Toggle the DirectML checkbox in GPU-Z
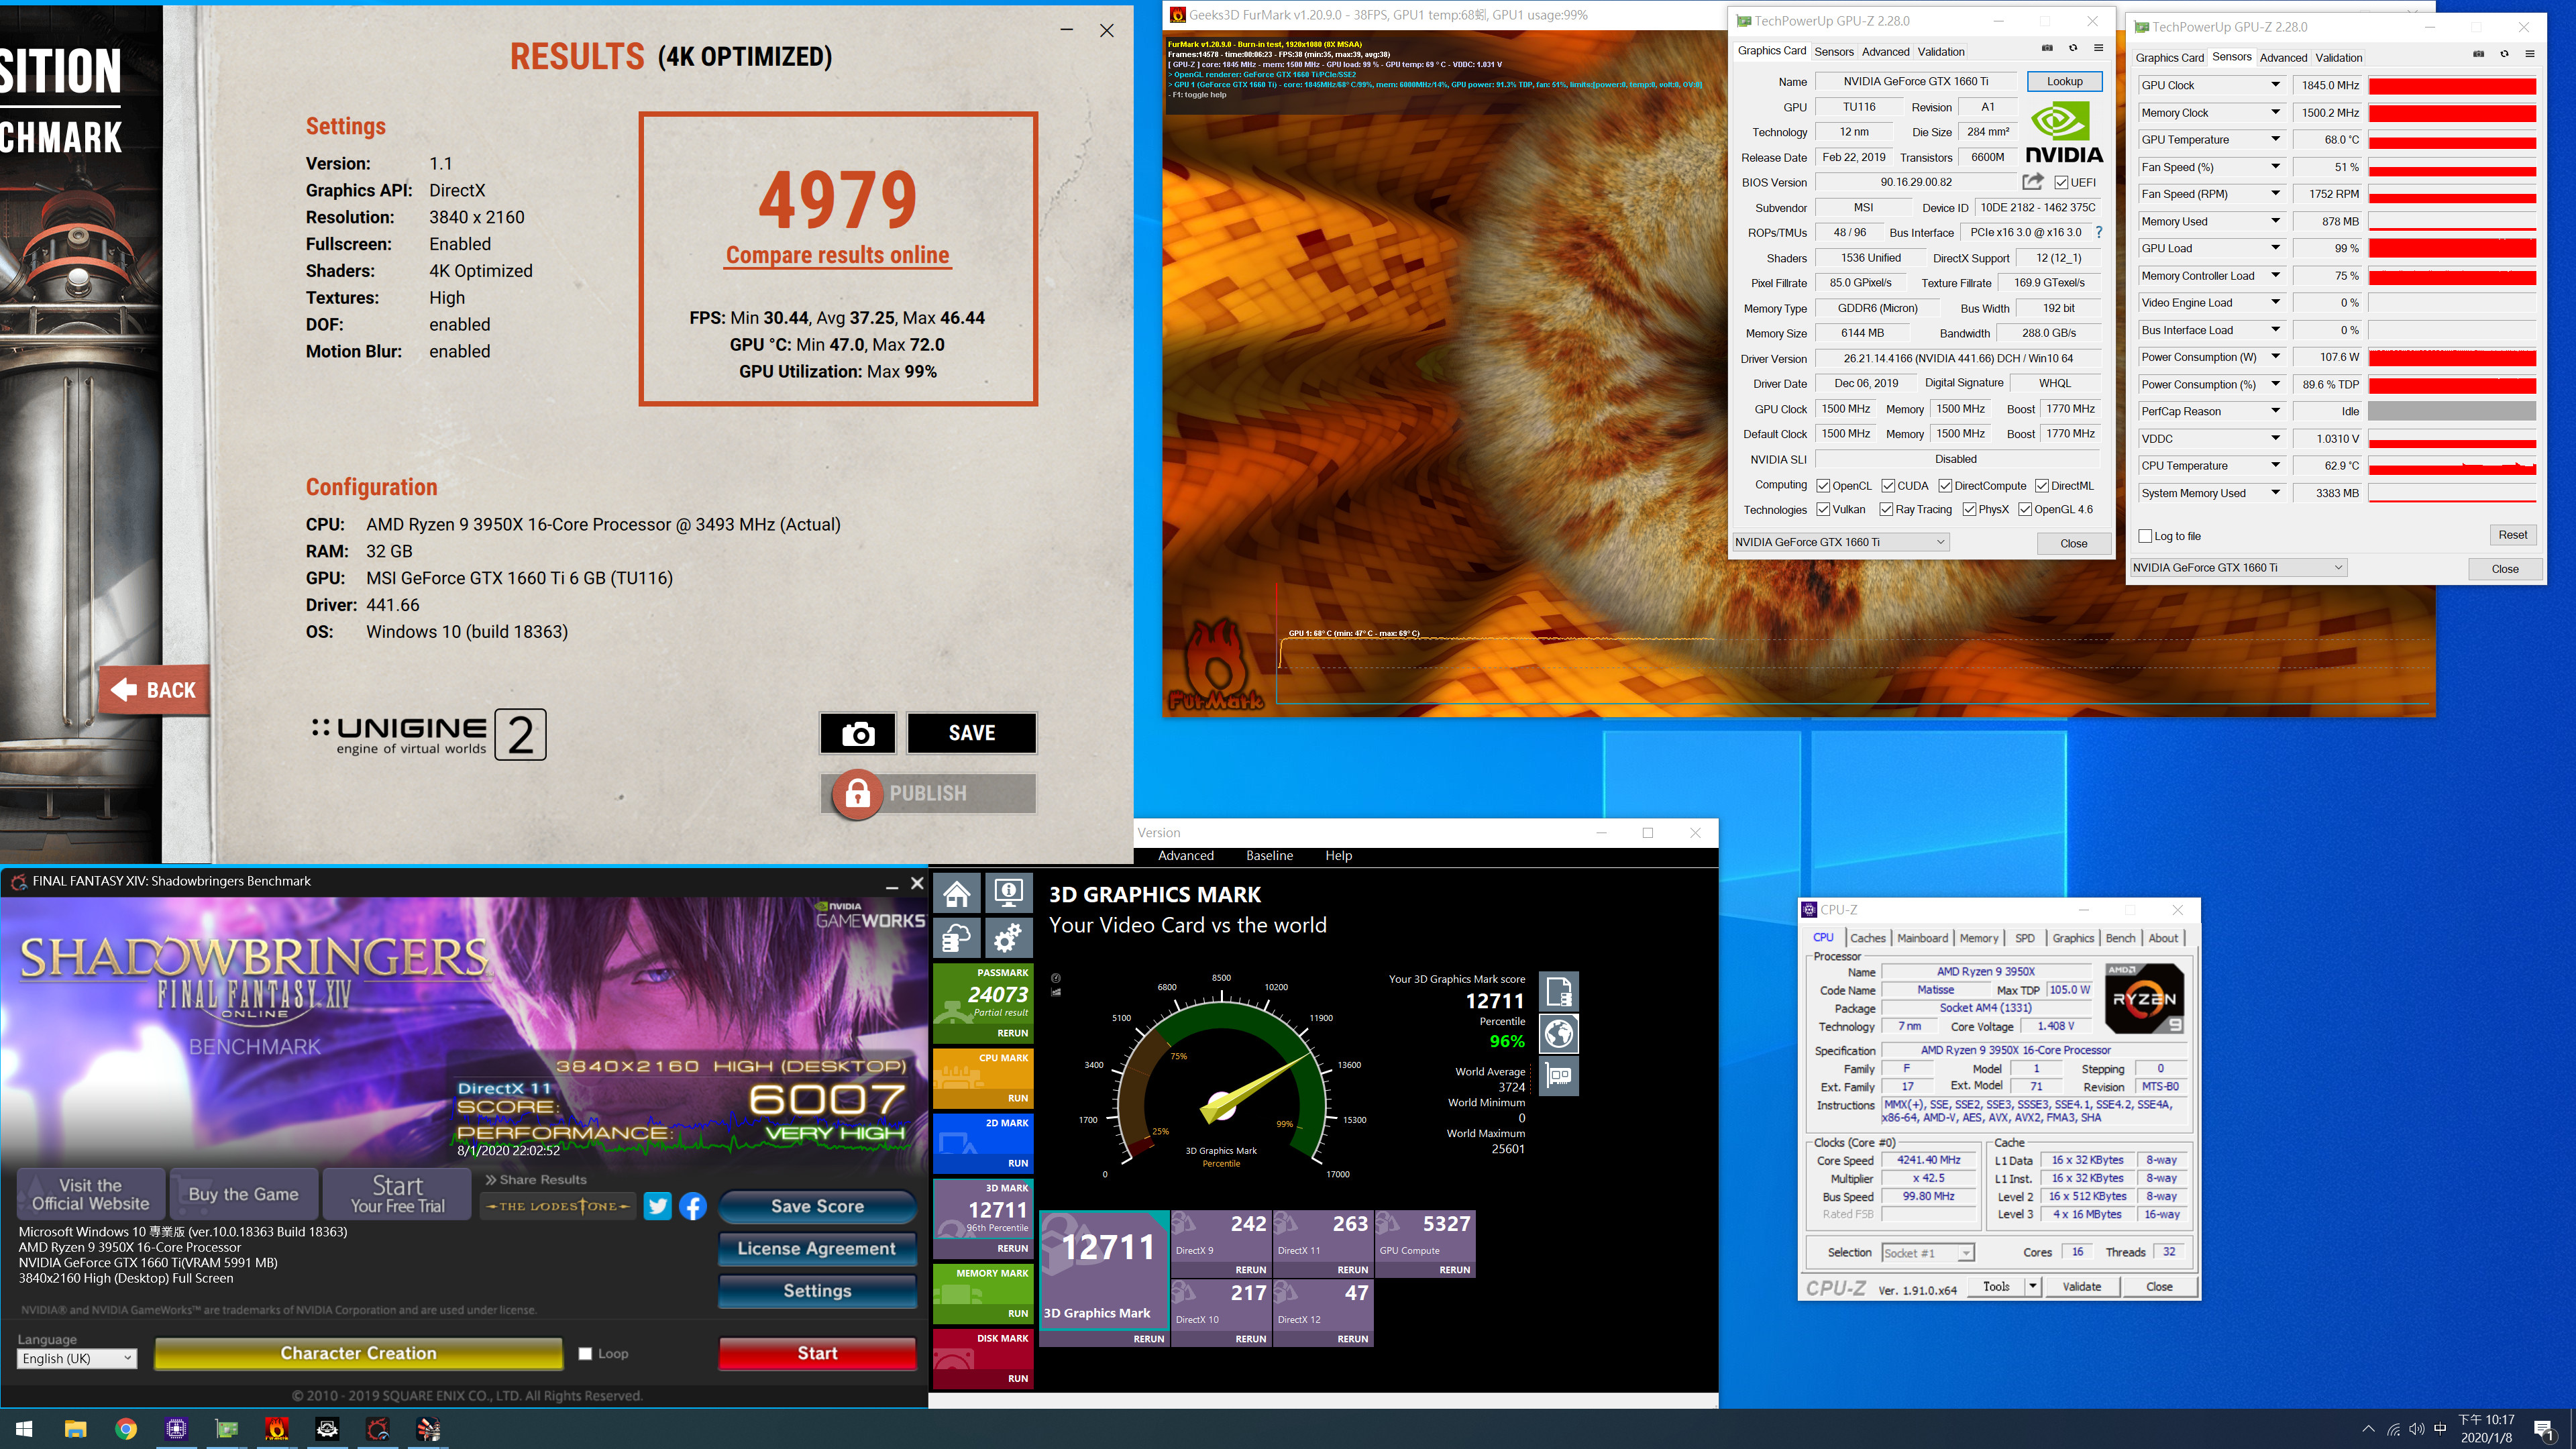The height and width of the screenshot is (1449, 2576). [x=2042, y=486]
